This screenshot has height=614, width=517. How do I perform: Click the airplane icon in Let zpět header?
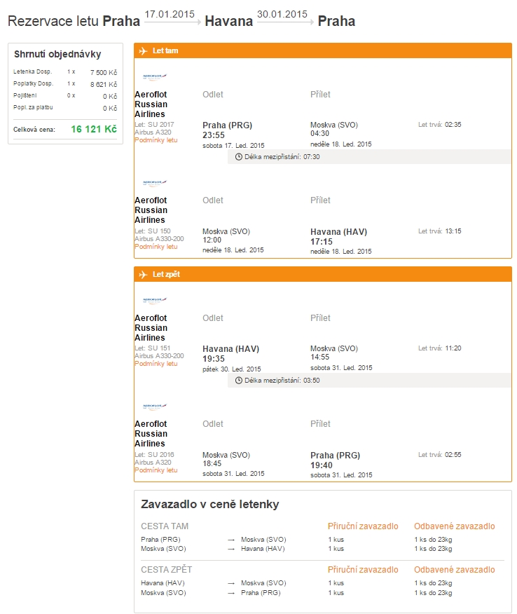click(143, 274)
